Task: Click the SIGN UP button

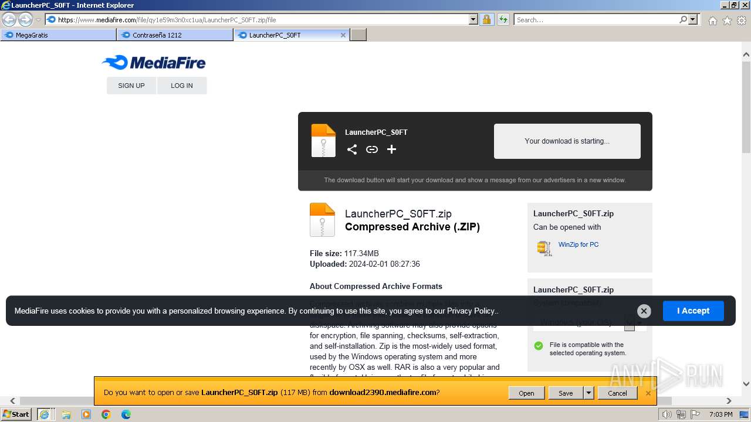Action: click(131, 86)
